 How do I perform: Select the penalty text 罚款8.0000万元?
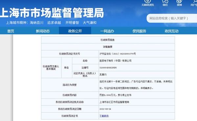coord(115,95)
